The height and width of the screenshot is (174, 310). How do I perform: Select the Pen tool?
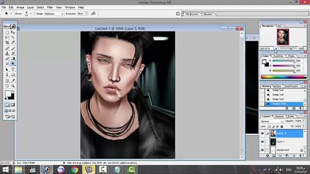[x=7, y=75]
